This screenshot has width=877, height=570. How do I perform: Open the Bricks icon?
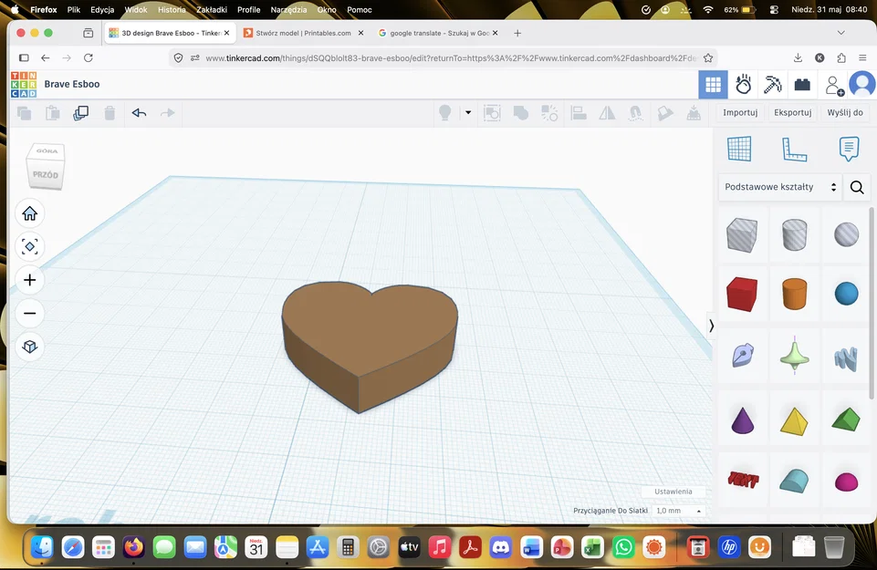[802, 85]
